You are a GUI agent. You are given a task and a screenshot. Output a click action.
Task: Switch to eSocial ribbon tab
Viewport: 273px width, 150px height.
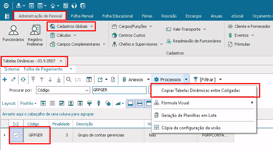tap(237, 16)
